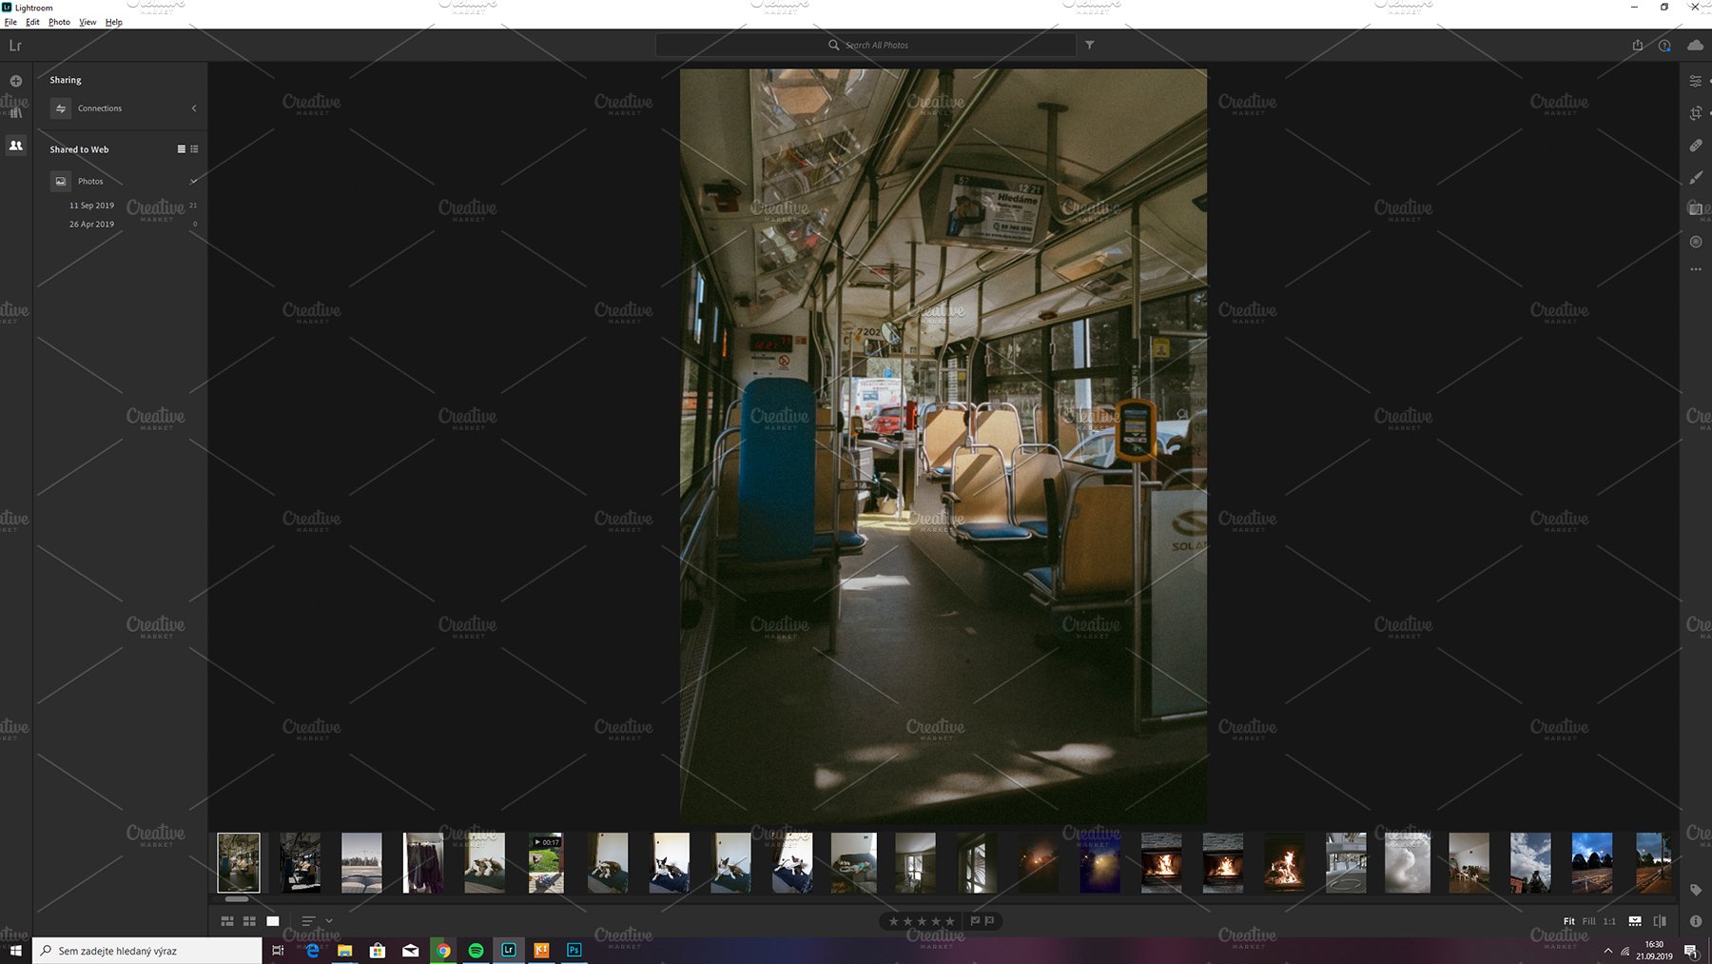Select the Healing Brush tool
The height and width of the screenshot is (964, 1712).
pyautogui.click(x=1696, y=146)
